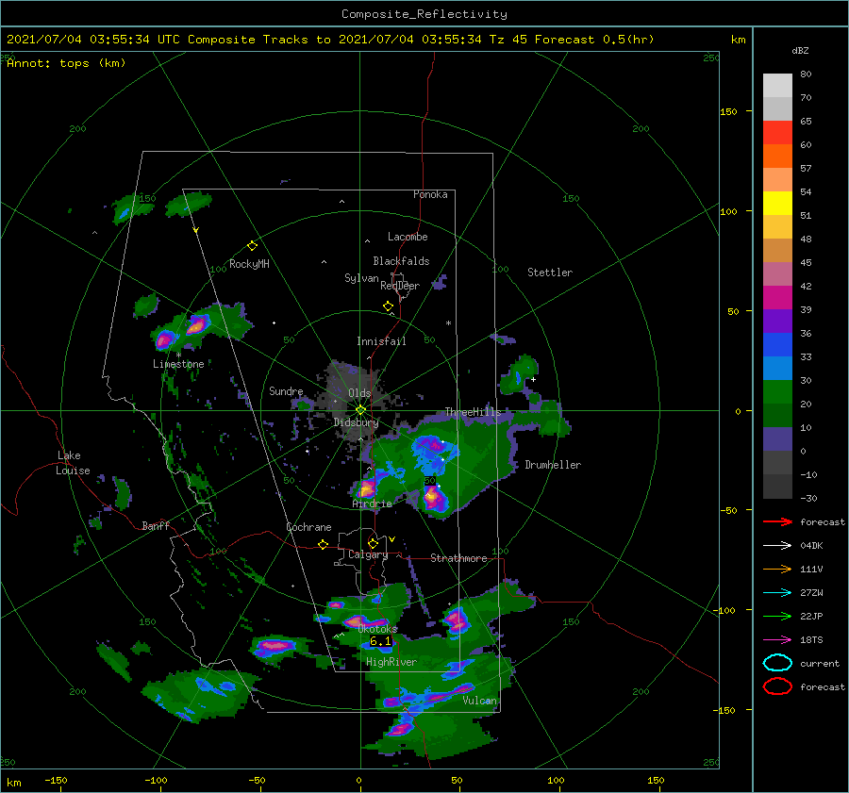The height and width of the screenshot is (793, 849).
Task: Pick the yellow swatch between 54 and 51 dBZ
Action: [x=777, y=204]
